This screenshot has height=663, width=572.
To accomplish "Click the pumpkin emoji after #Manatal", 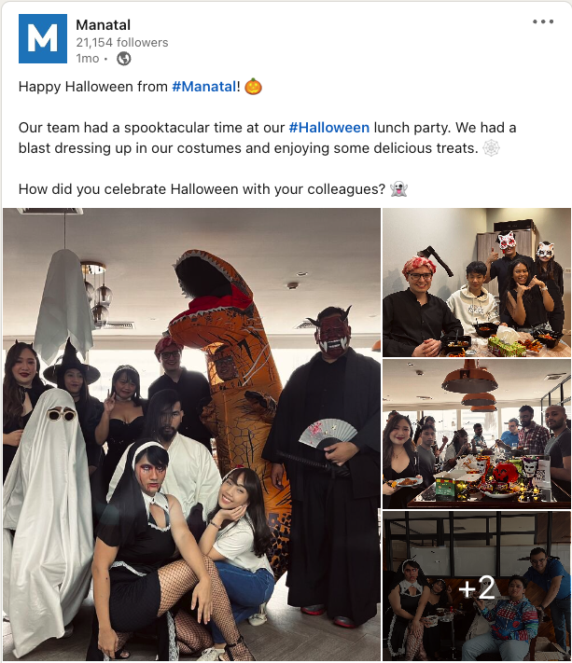I will (253, 87).
